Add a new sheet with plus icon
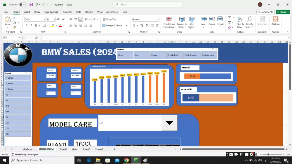Image resolution: width=292 pixels, height=164 pixels. 114,149
